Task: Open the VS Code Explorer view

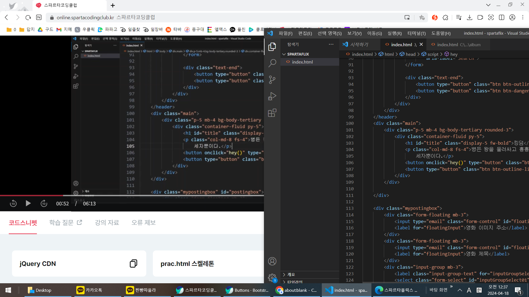Action: 272,47
